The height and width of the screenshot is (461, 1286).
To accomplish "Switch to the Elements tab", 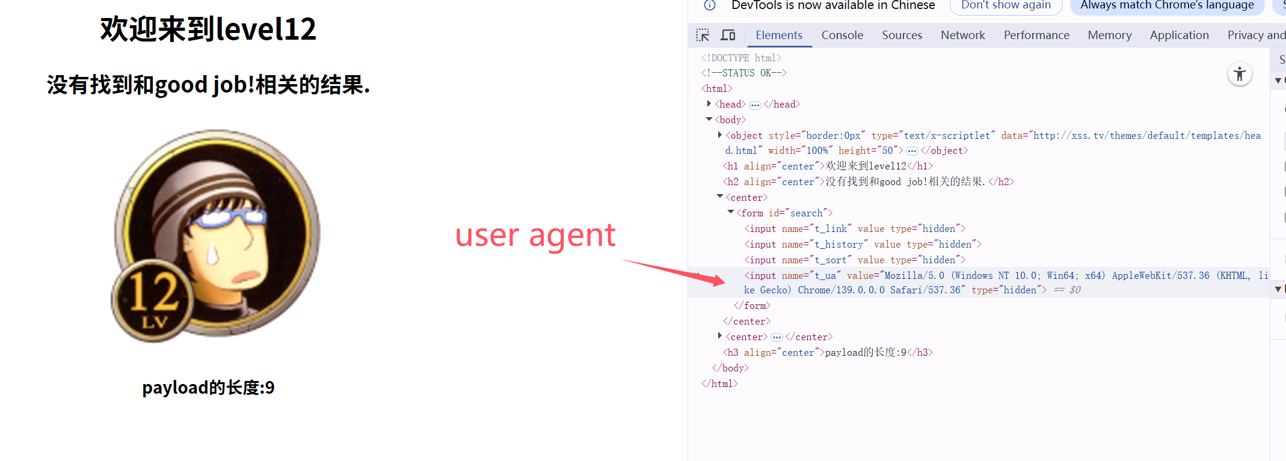I will 779,35.
